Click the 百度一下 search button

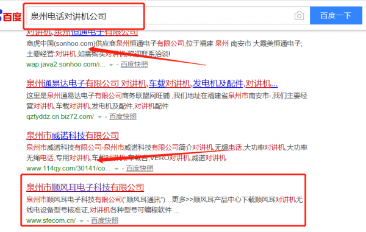click(x=336, y=15)
